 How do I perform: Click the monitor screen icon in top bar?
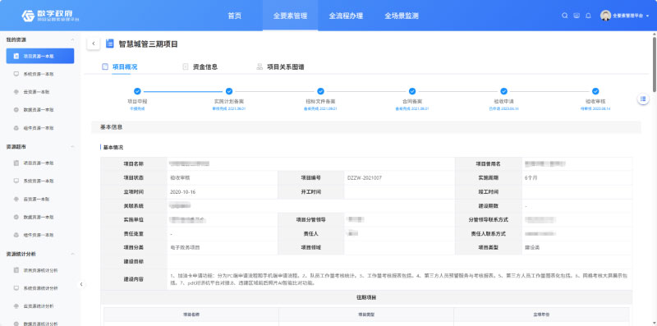click(x=577, y=16)
